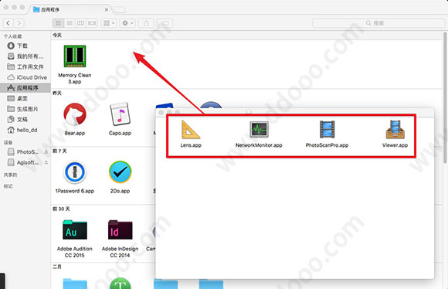Click the Finder window vertical scrollbar

446,97
